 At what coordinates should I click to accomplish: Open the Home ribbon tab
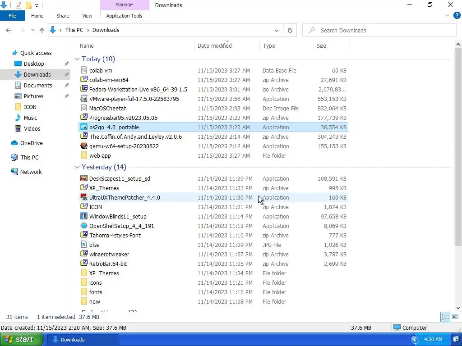37,16
